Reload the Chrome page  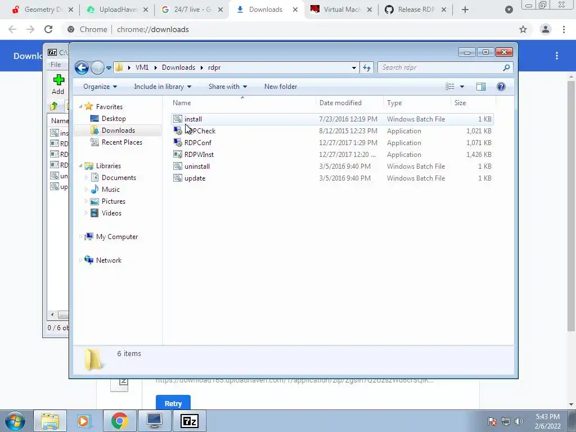[48, 29]
